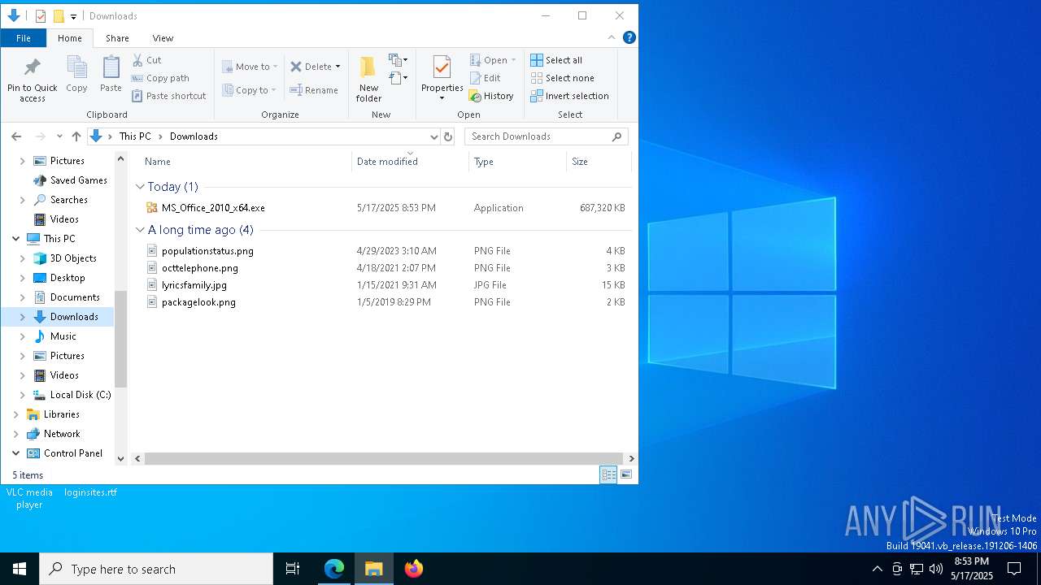This screenshot has height=585, width=1041.
Task: Open the recent locations dropdown
Action: click(x=59, y=136)
